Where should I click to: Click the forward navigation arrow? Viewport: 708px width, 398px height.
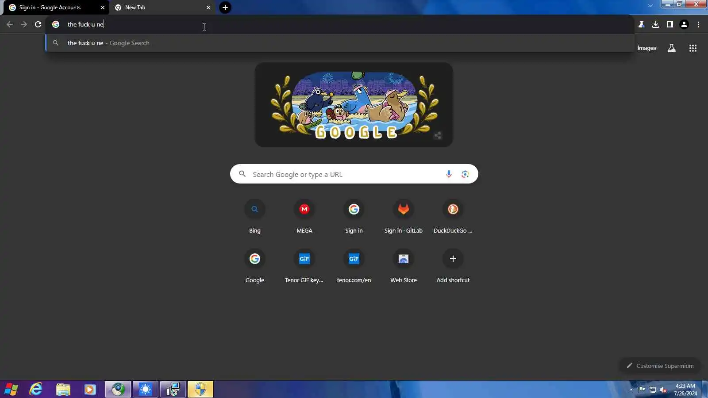click(24, 24)
